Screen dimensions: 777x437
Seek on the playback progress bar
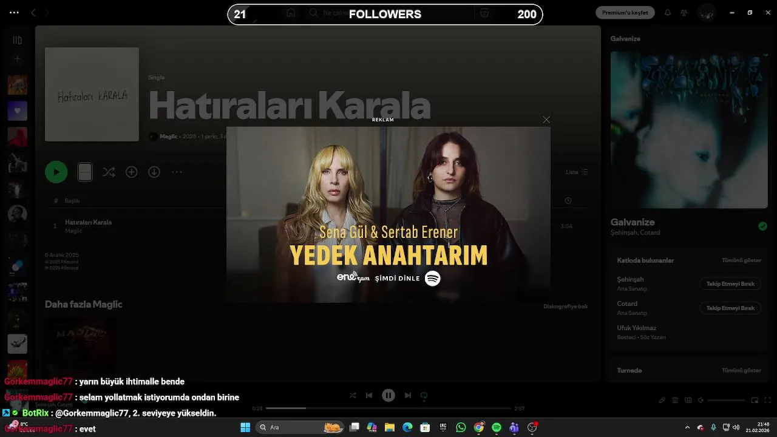pos(388,408)
